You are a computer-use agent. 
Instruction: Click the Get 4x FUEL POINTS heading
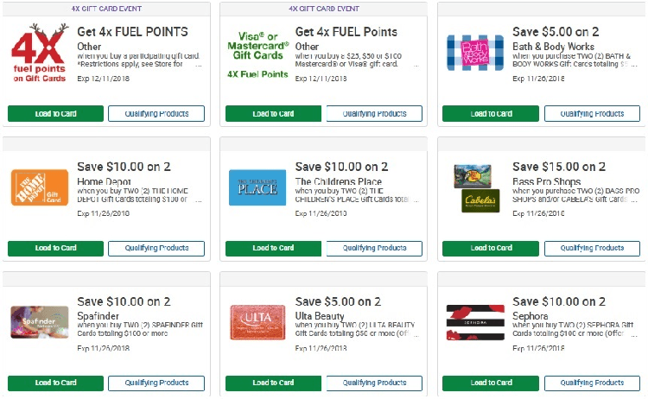click(133, 32)
